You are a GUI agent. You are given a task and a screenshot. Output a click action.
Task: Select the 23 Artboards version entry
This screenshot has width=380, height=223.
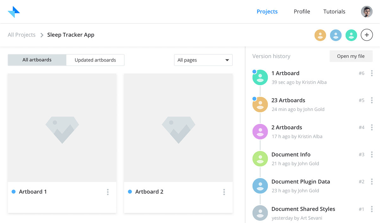click(x=288, y=101)
